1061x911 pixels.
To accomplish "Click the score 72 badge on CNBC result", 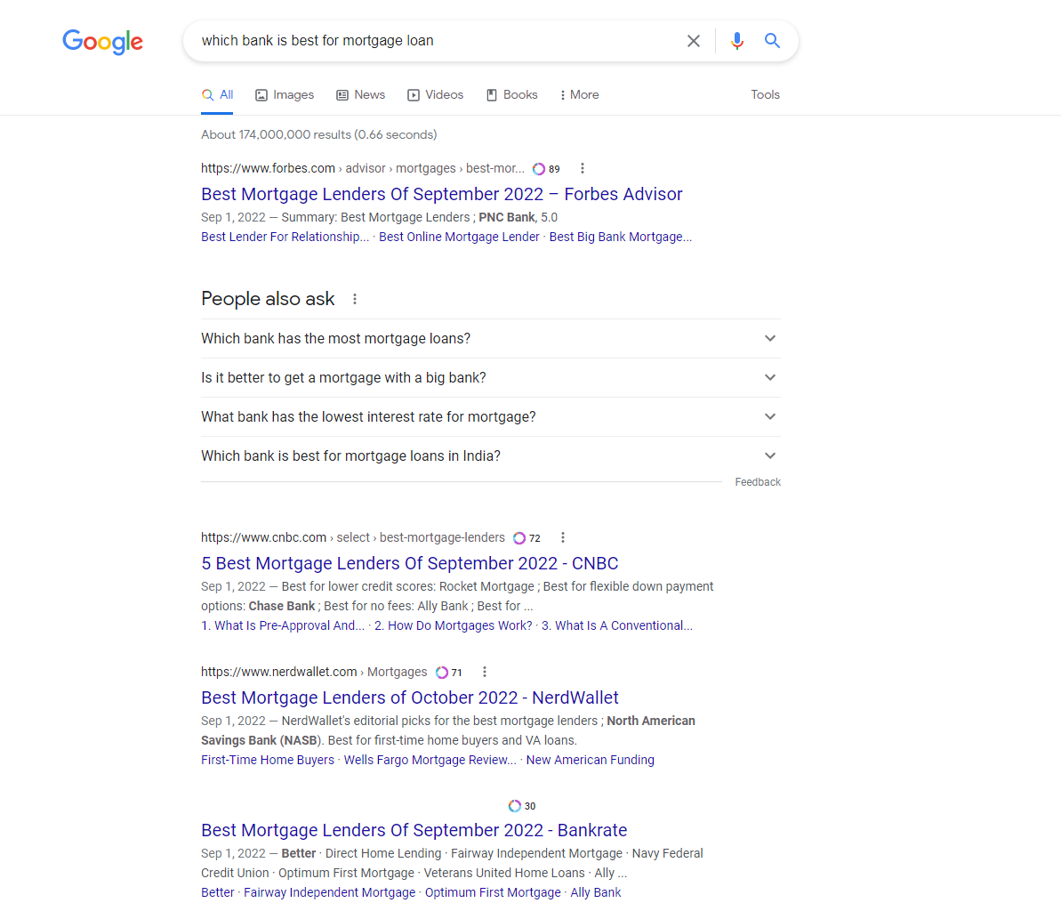I will [x=526, y=538].
